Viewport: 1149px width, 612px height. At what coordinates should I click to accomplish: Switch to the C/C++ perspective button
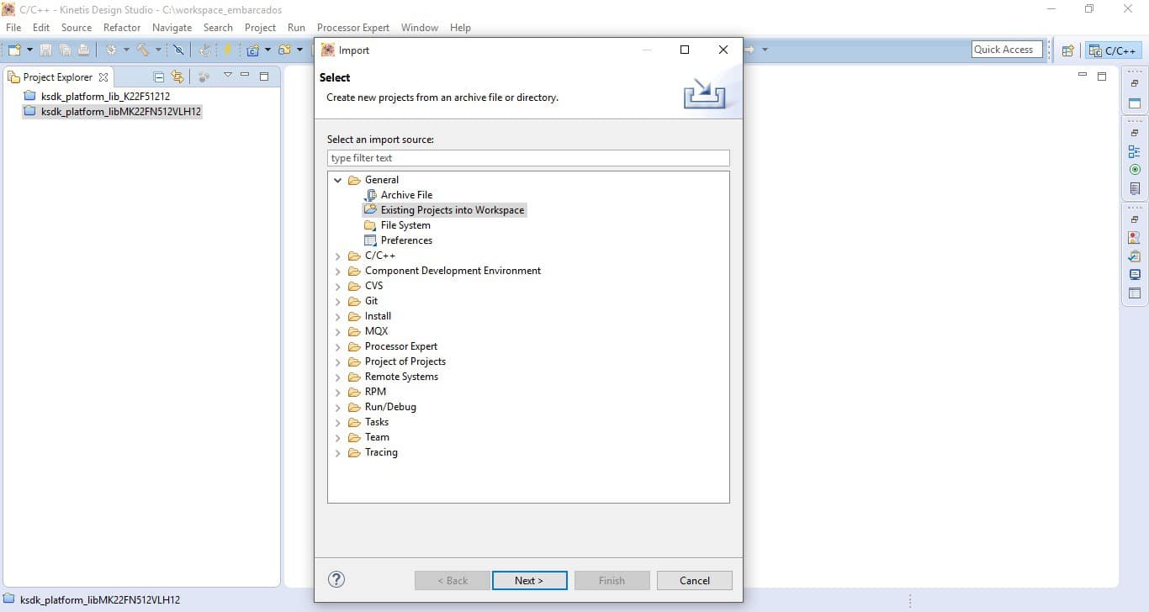[1114, 50]
